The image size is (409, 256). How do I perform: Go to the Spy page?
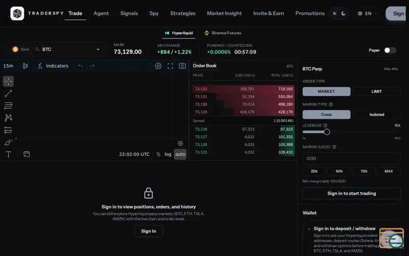click(154, 13)
